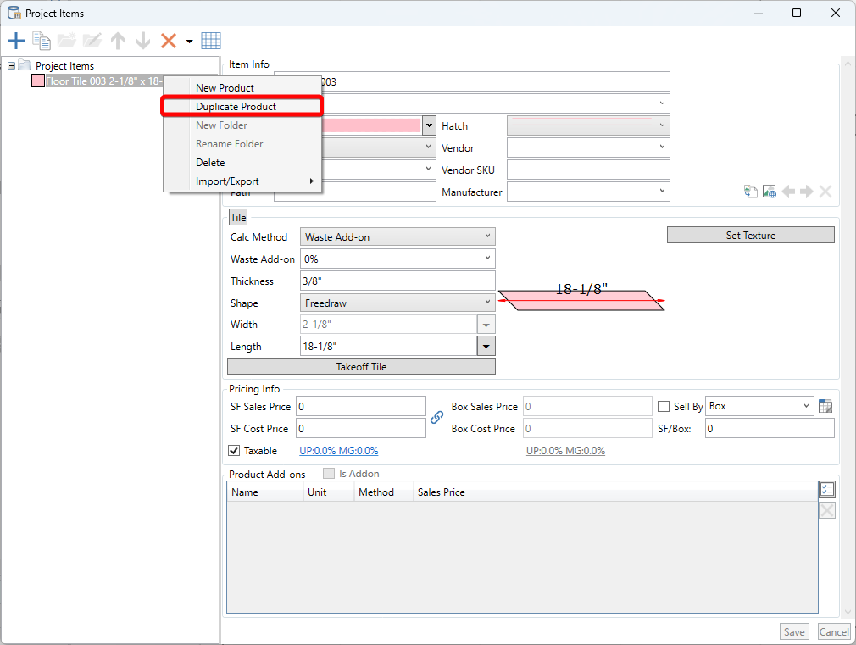This screenshot has height=645, width=856.
Task: Uncheck the Taxable checkbox
Action: (x=235, y=451)
